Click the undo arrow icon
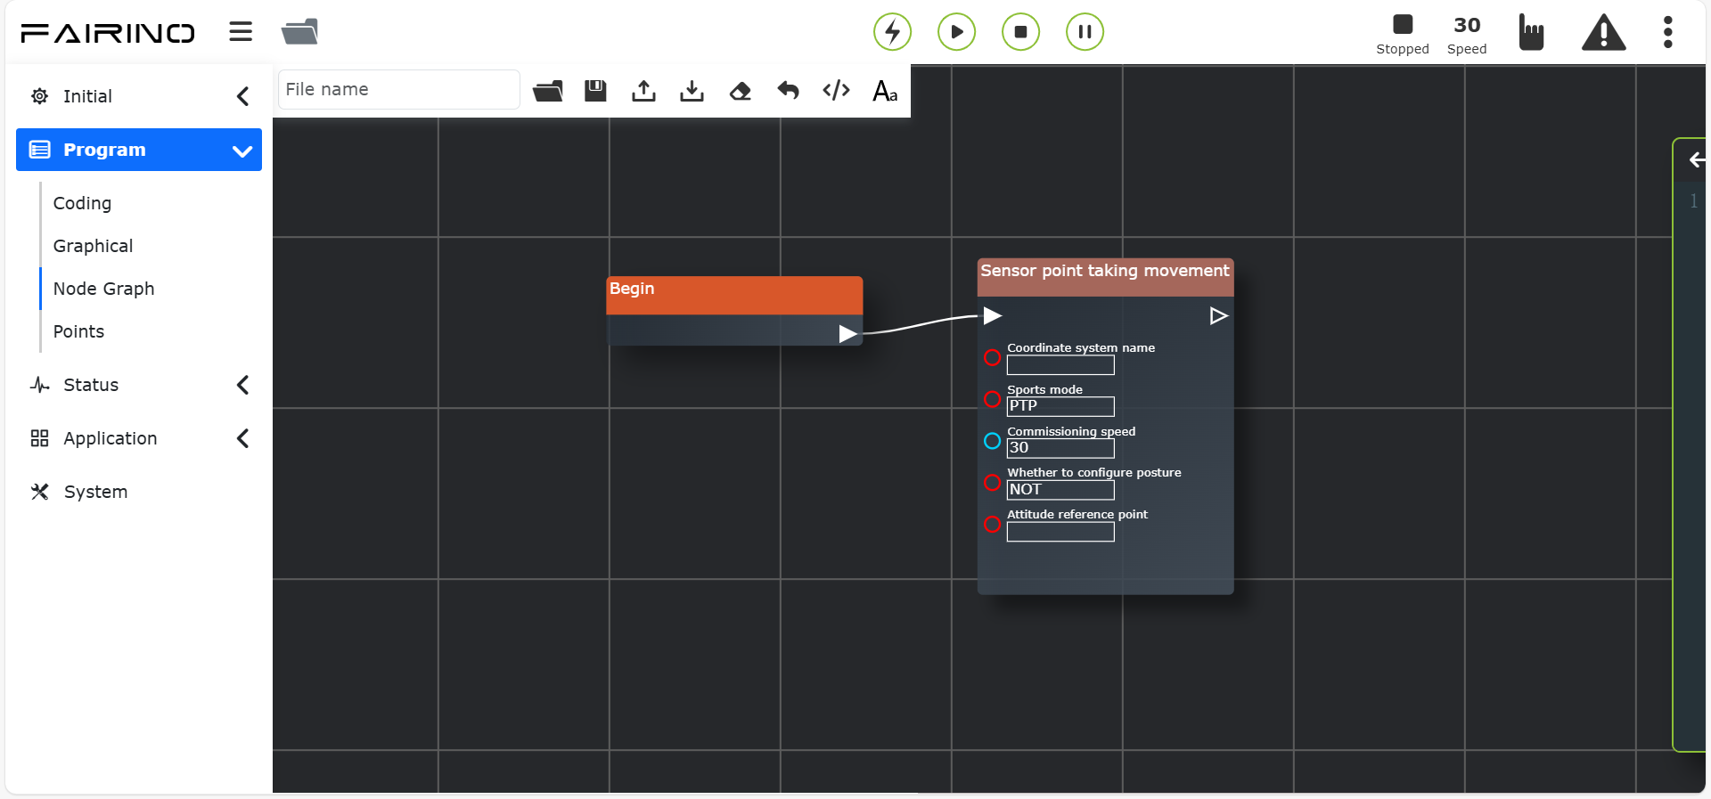 click(788, 90)
